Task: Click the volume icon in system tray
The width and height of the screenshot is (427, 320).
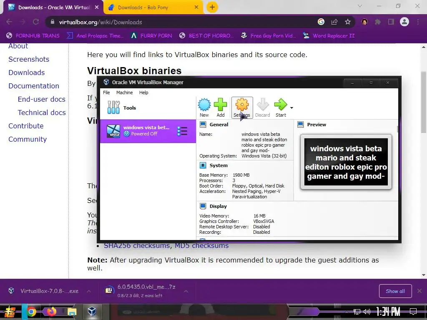Action: (367, 312)
